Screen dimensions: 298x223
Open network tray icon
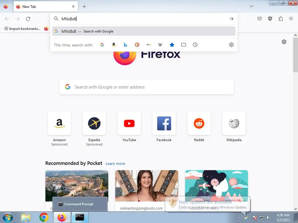coord(262,217)
